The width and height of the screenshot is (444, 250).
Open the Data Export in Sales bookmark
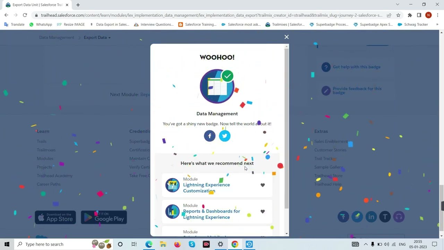tap(109, 25)
